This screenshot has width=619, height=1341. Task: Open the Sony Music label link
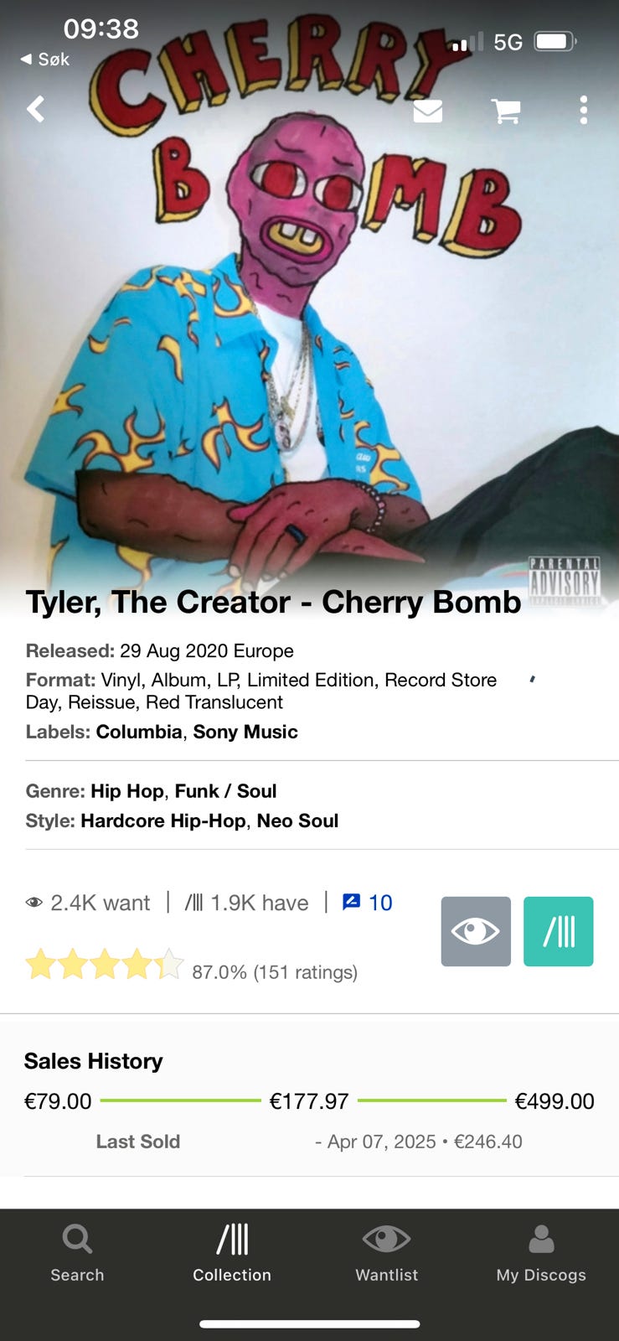pyautogui.click(x=245, y=732)
